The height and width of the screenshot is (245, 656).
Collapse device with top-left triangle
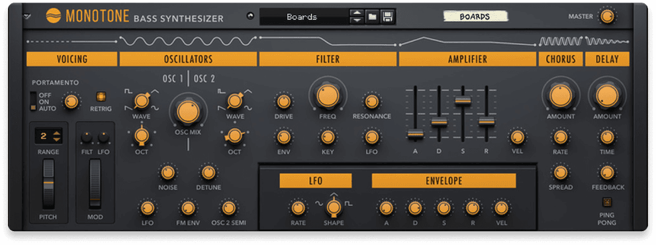[27, 17]
